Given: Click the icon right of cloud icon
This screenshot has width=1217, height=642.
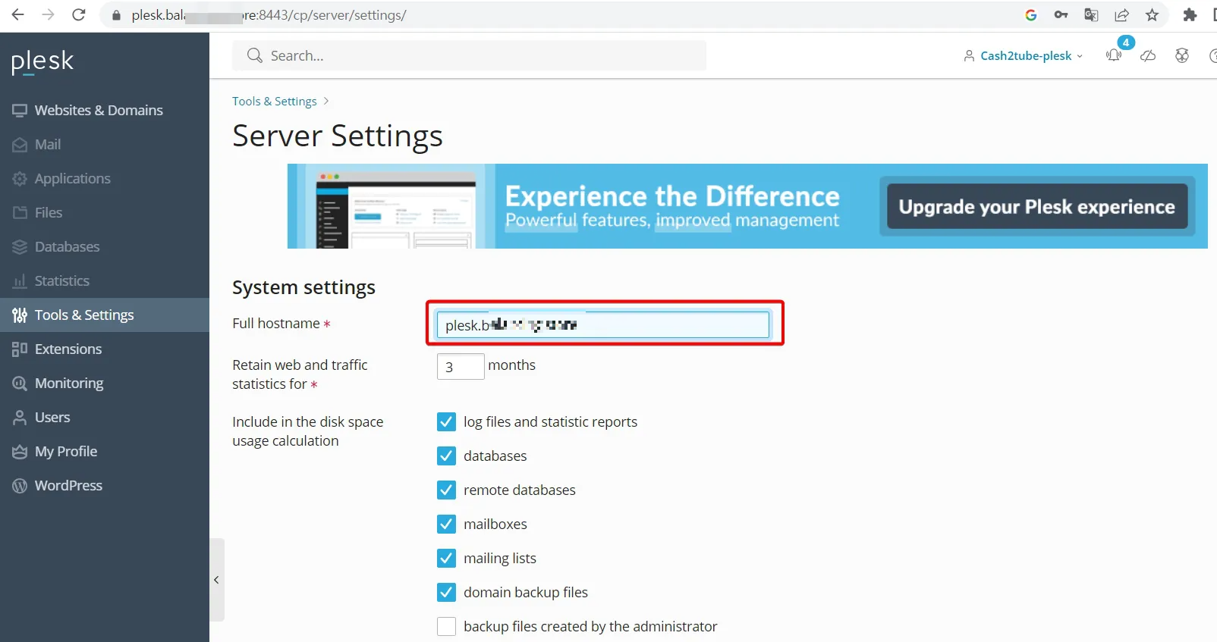Looking at the screenshot, I should click(1182, 55).
